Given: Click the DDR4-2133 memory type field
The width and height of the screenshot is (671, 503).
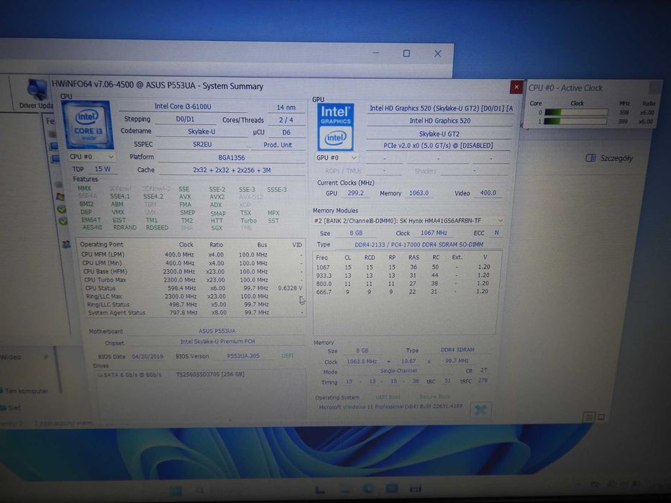Looking at the screenshot, I should [419, 244].
